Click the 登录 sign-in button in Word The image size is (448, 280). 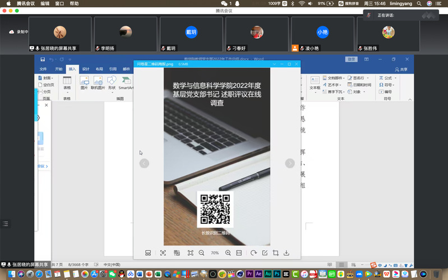point(352,59)
